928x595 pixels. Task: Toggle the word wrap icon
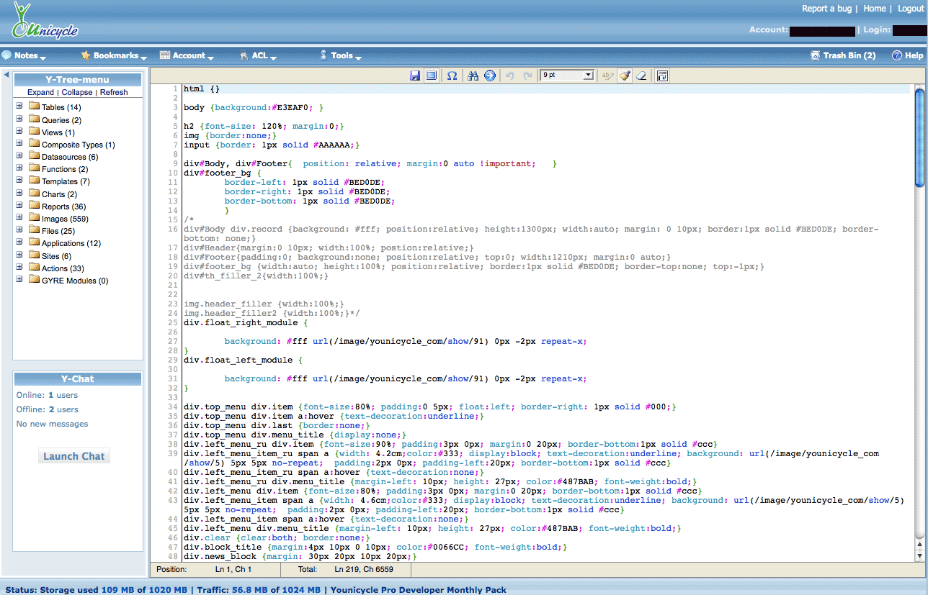pos(662,76)
